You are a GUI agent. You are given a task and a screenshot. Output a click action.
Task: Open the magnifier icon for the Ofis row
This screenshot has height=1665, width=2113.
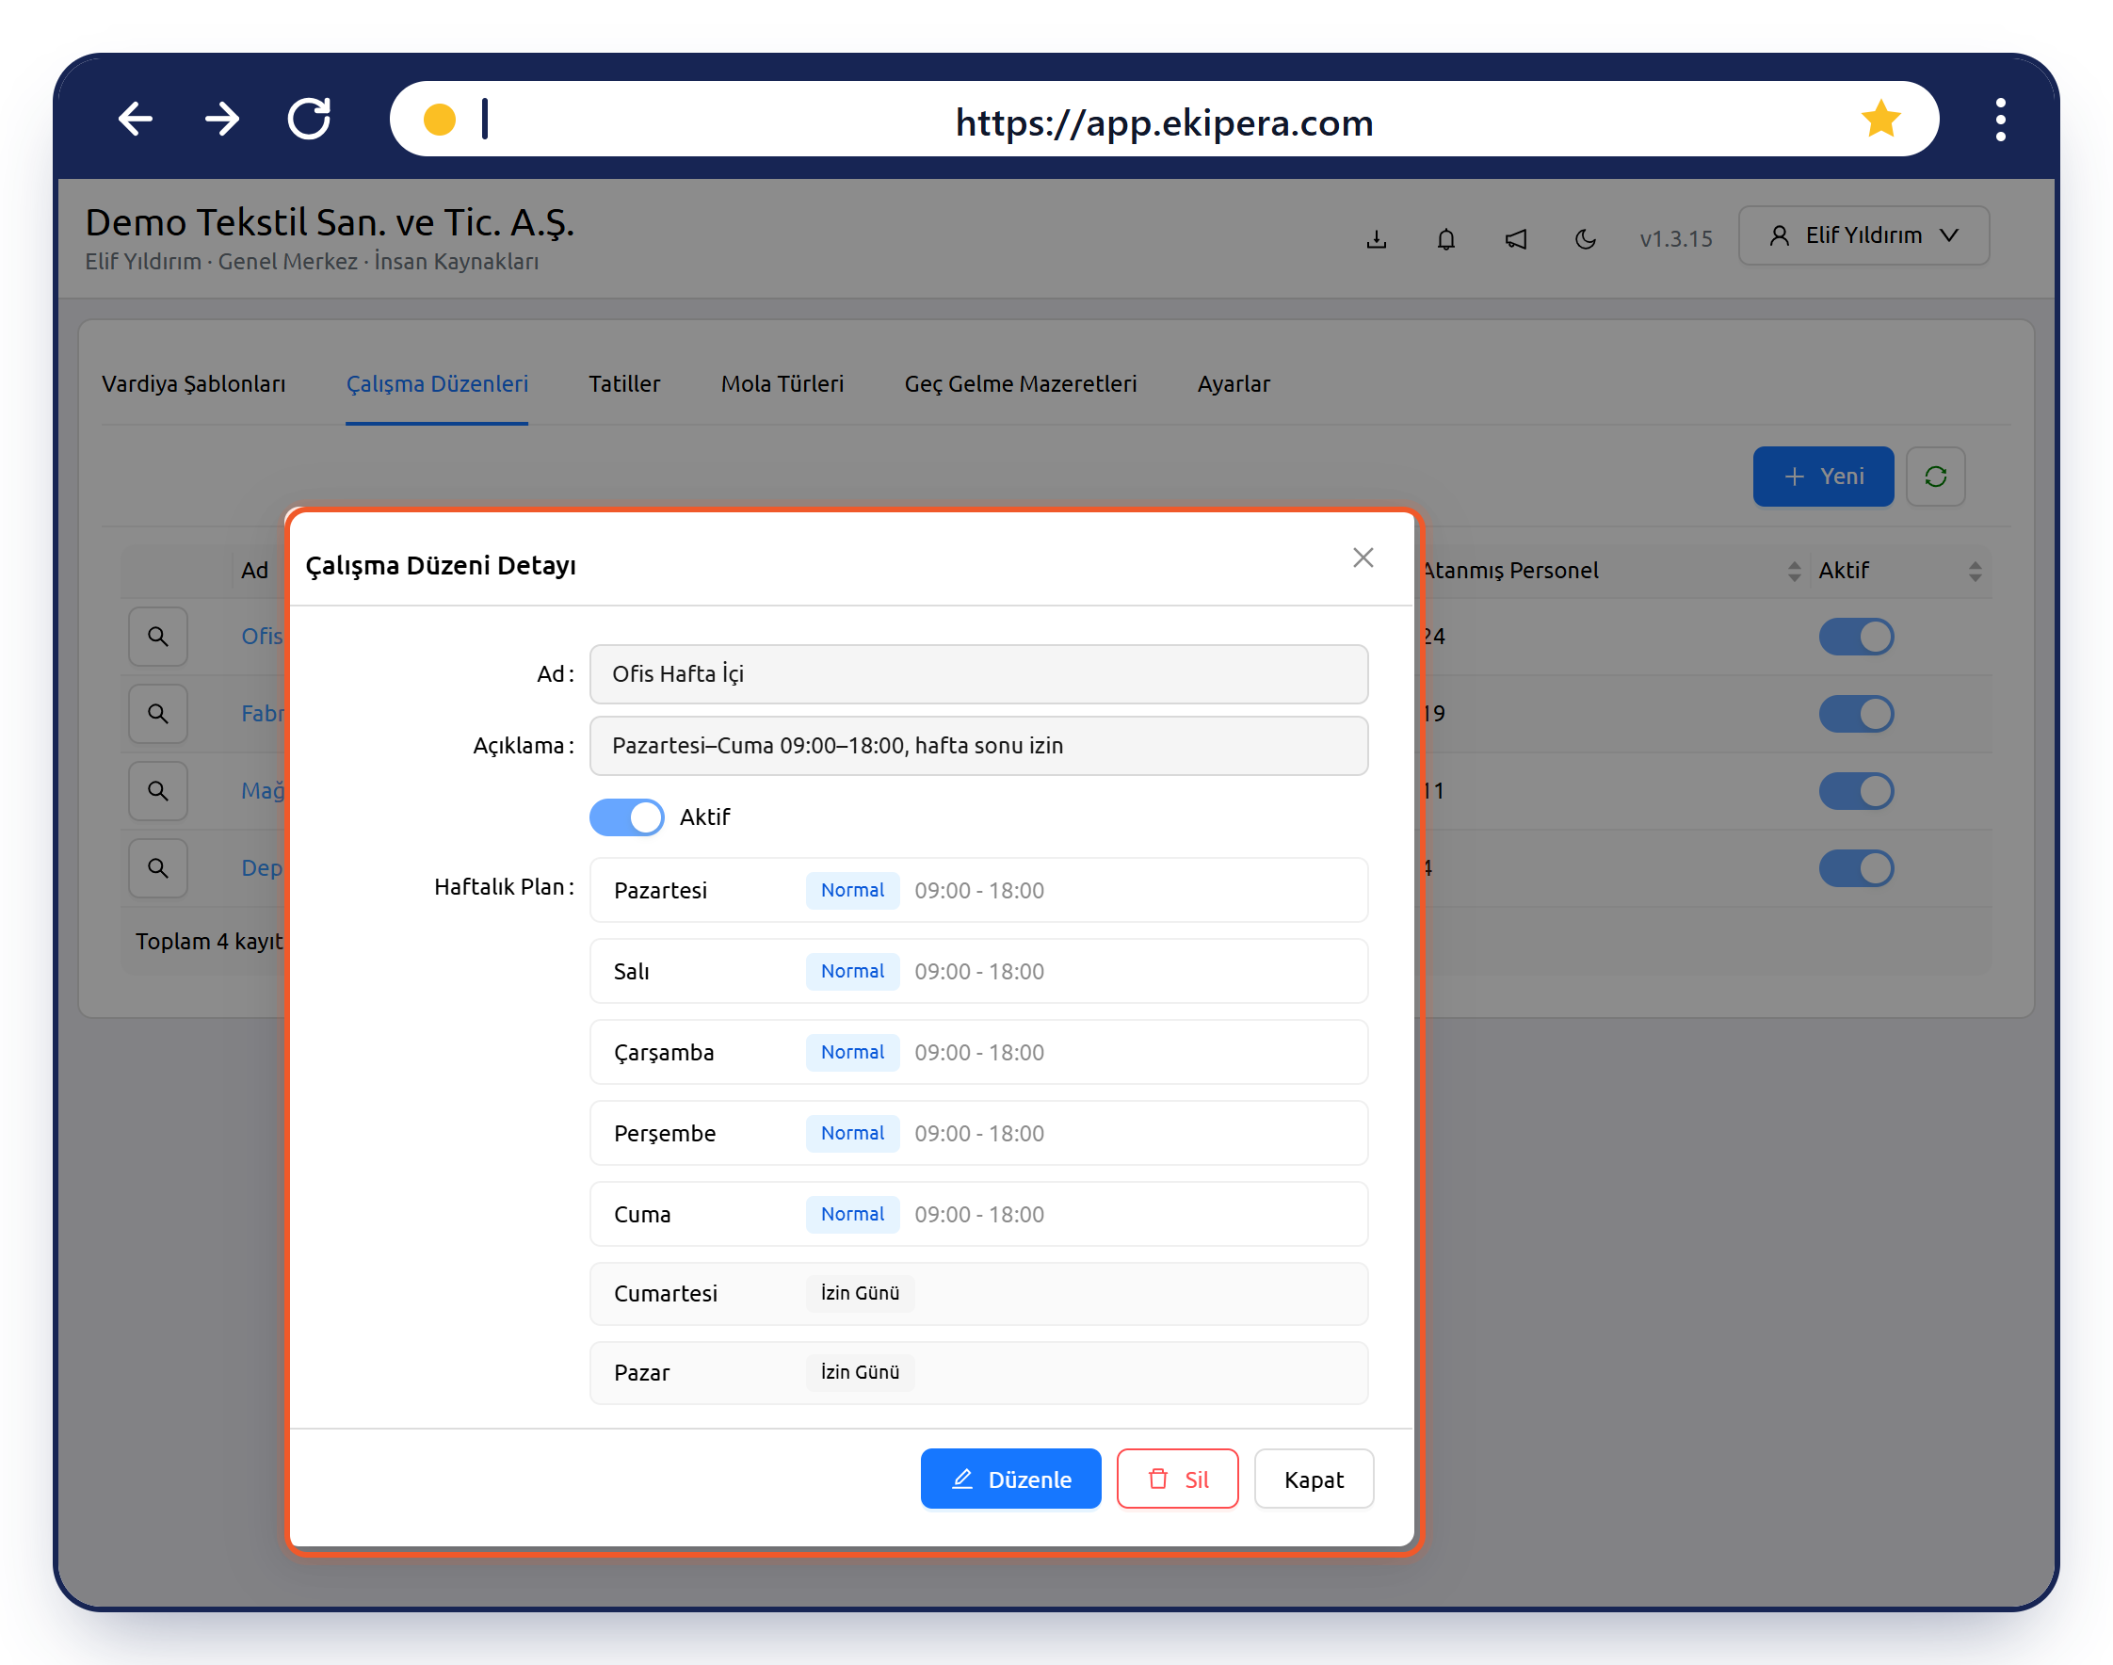[158, 637]
